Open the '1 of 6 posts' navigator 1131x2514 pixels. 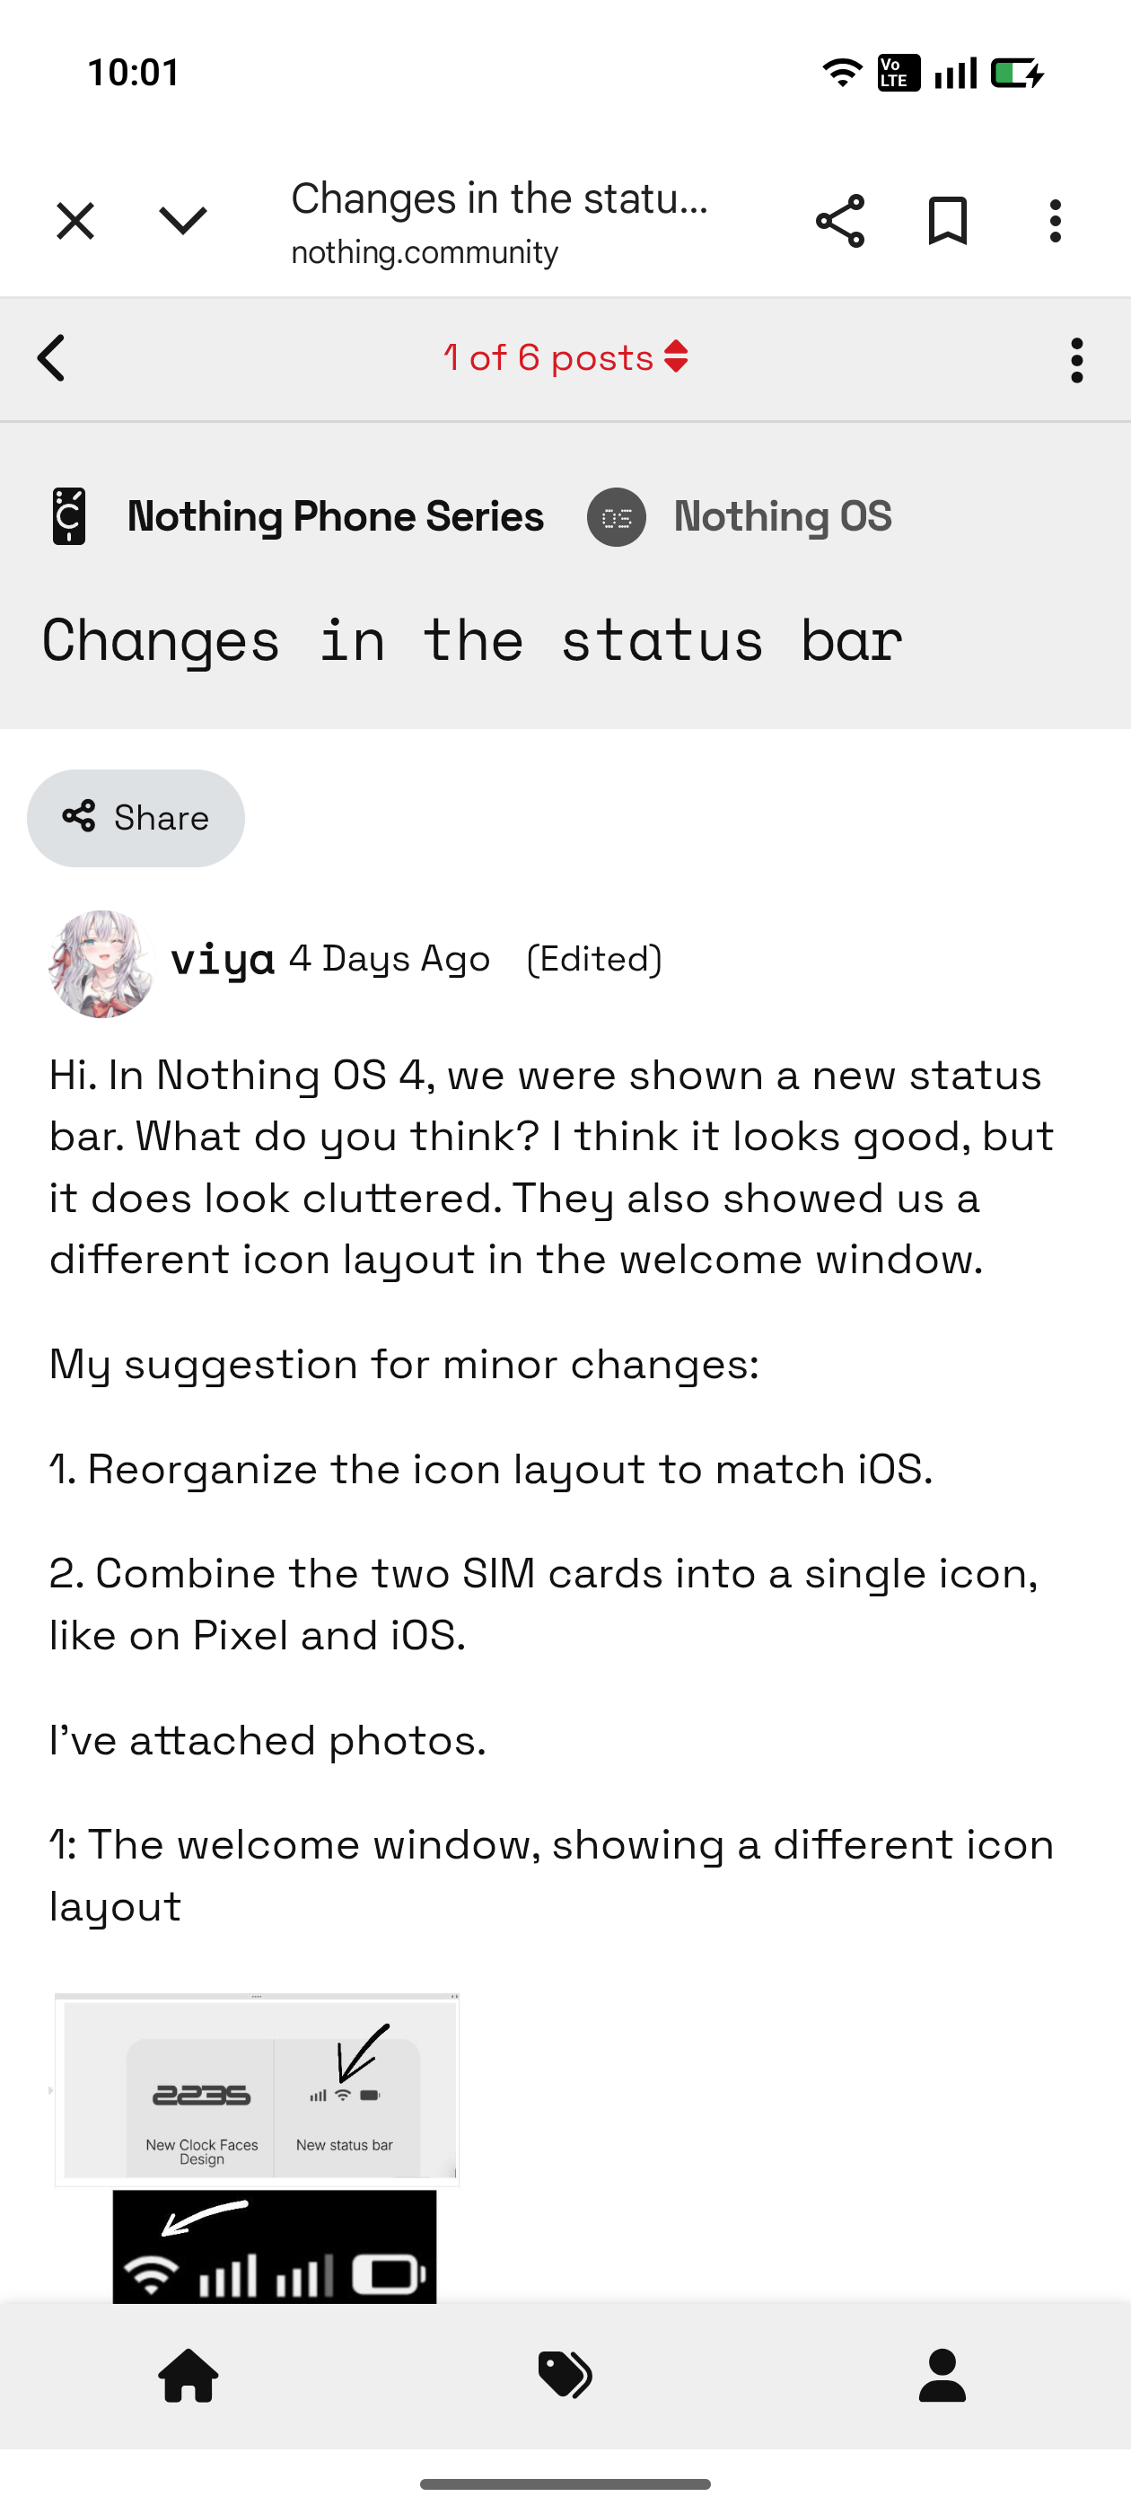click(565, 358)
